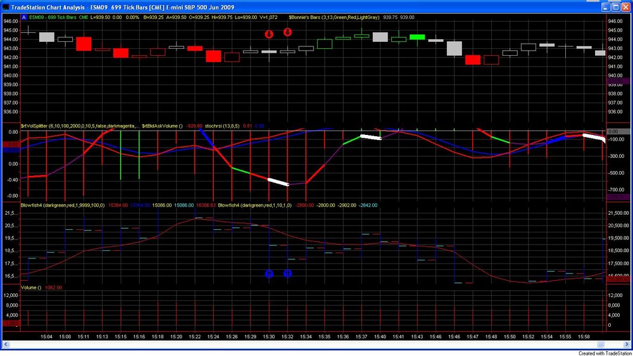Image resolution: width=633 pixels, height=356 pixels.
Task: Select the red down-arrow marker above 15:32 bar
Action: (287, 32)
